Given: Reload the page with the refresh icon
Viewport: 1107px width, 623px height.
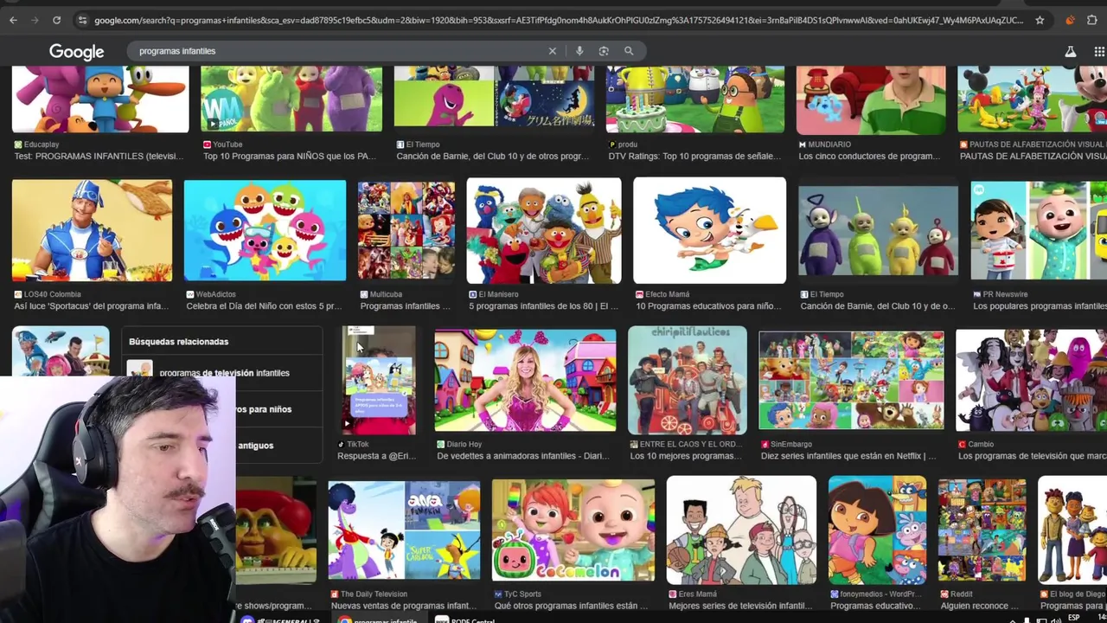Looking at the screenshot, I should (x=56, y=20).
